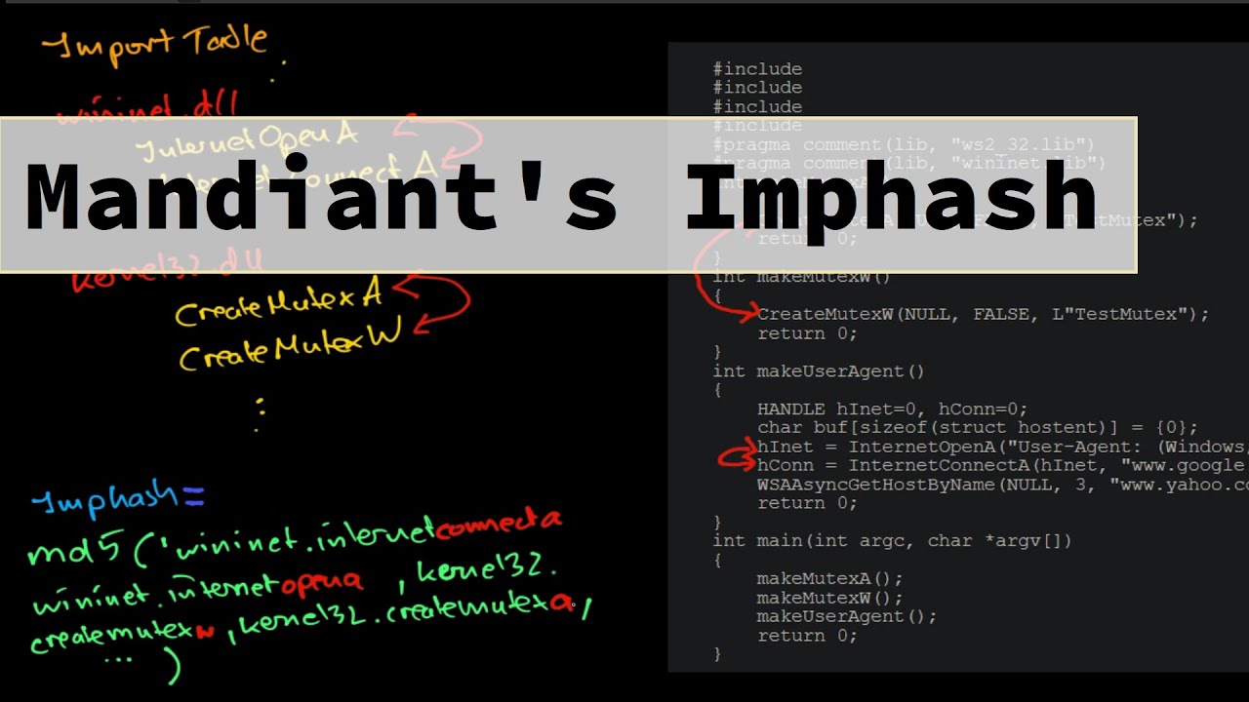Viewport: 1249px width, 702px height.
Task: Click the #pragma comment "ws2_32.lib" line
Action: 904,144
